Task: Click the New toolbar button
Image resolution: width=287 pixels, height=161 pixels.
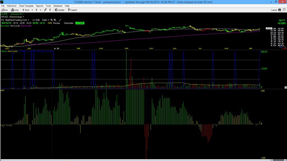Action: (x=4, y=10)
